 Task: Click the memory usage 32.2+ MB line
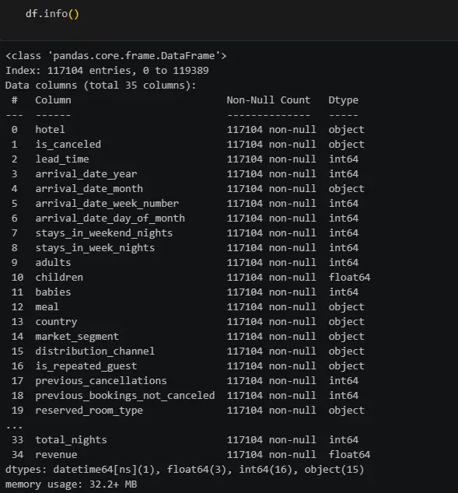coord(72,484)
